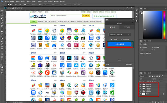Select the second radio option for selected artboards
The height and width of the screenshot is (103, 167).
122,39
